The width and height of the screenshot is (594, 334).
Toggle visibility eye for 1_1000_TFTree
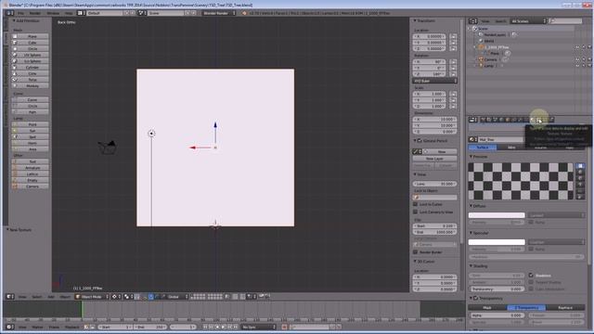tap(577, 47)
